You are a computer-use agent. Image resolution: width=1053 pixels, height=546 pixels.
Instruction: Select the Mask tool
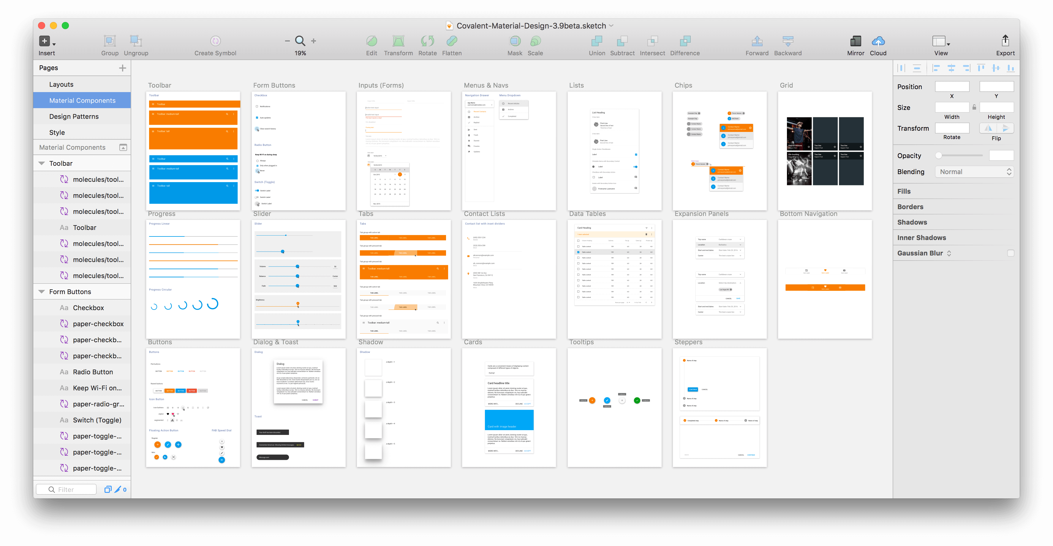click(515, 44)
